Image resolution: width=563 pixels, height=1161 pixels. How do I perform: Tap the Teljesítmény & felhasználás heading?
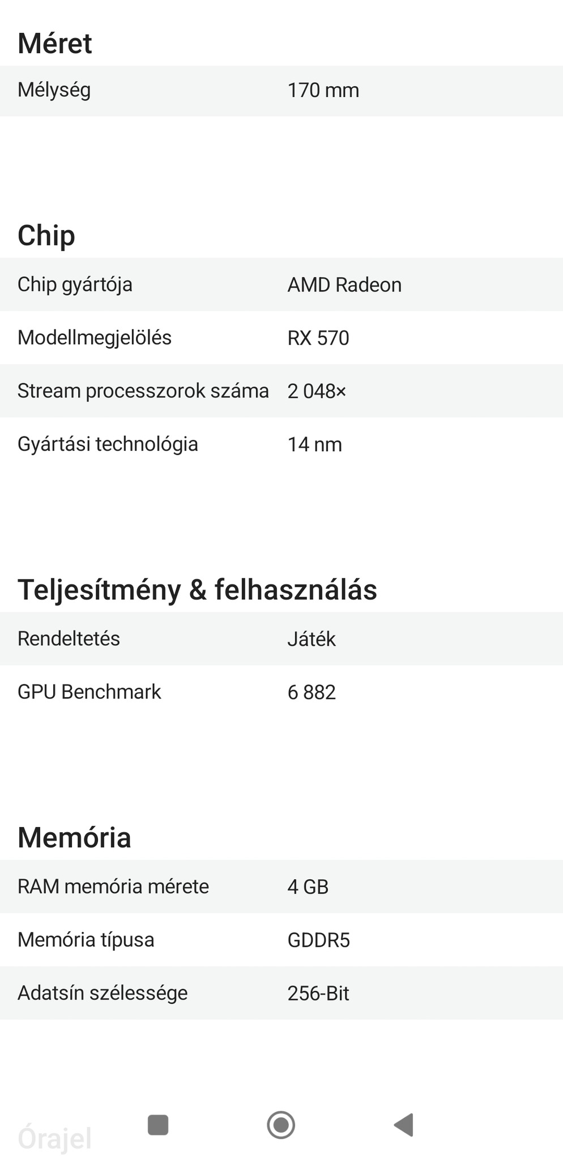(x=197, y=590)
